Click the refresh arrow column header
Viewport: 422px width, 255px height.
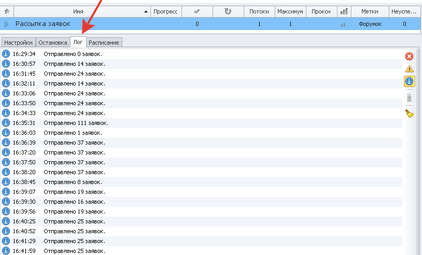[x=228, y=11]
